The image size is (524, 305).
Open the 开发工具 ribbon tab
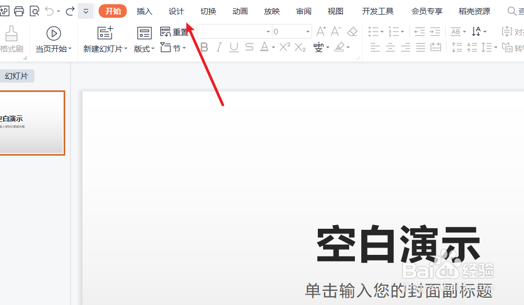pos(378,11)
